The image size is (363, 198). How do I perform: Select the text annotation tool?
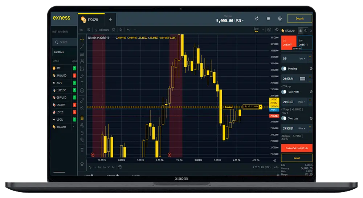tap(82, 83)
